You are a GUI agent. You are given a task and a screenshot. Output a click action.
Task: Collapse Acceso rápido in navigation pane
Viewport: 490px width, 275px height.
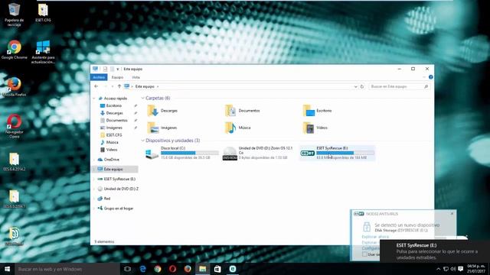[x=94, y=99]
